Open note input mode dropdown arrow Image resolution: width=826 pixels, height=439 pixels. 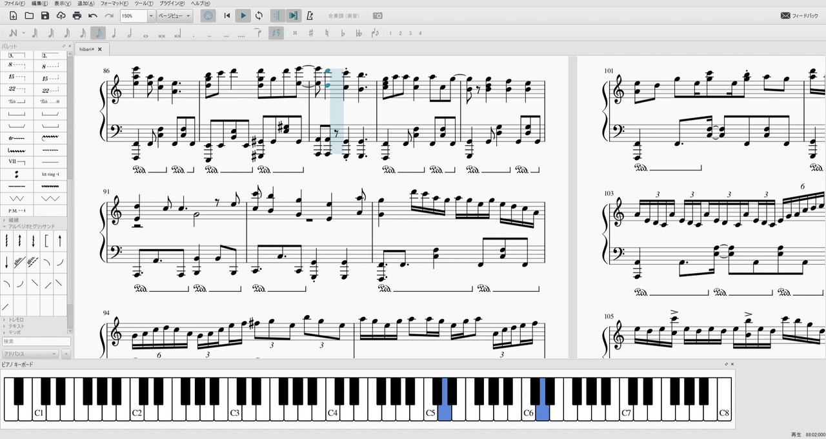[x=23, y=33]
